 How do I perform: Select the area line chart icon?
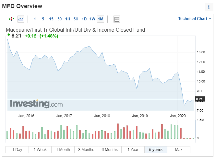coord(21,19)
